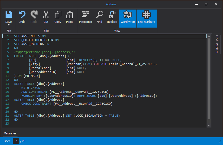Click the Redo arrow icon
223x145 pixels.
point(34,17)
